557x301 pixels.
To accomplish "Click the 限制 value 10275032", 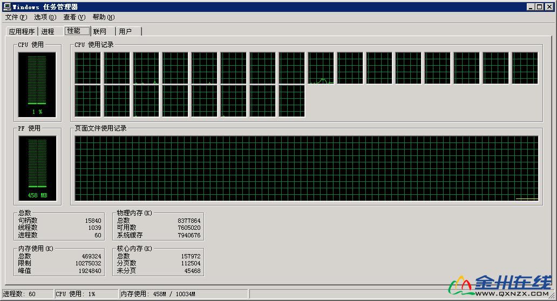I will [88, 263].
